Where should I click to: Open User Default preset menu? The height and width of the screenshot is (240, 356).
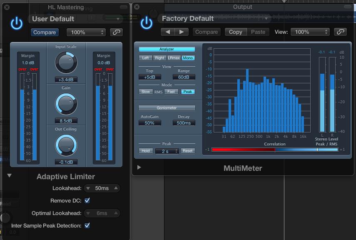pos(76,19)
